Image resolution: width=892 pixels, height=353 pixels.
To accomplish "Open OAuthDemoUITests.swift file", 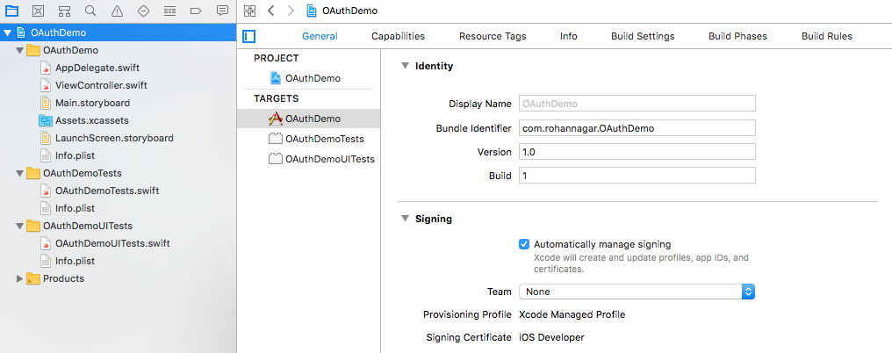I will [x=112, y=243].
